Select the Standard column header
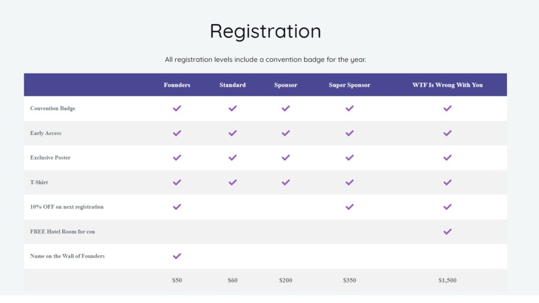The height and width of the screenshot is (303, 539). [x=233, y=85]
